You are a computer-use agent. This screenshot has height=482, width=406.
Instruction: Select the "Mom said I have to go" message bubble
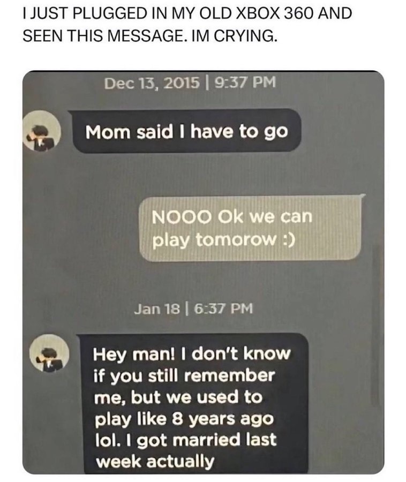(x=186, y=131)
